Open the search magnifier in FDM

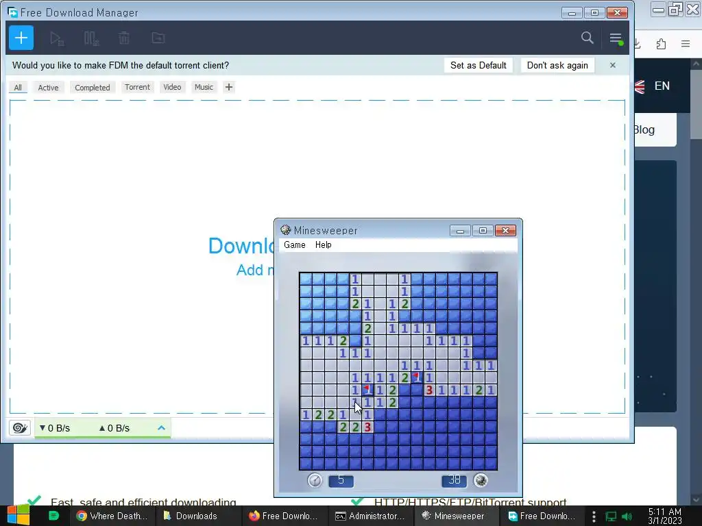click(x=588, y=38)
